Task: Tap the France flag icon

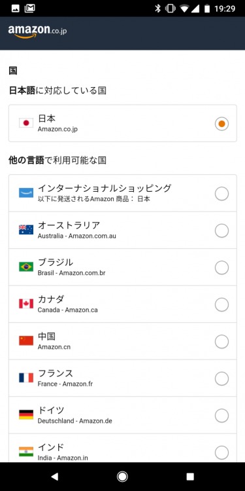Action: click(x=26, y=378)
